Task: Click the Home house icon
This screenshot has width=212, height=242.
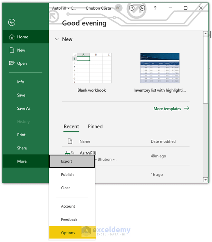Action: (12, 37)
